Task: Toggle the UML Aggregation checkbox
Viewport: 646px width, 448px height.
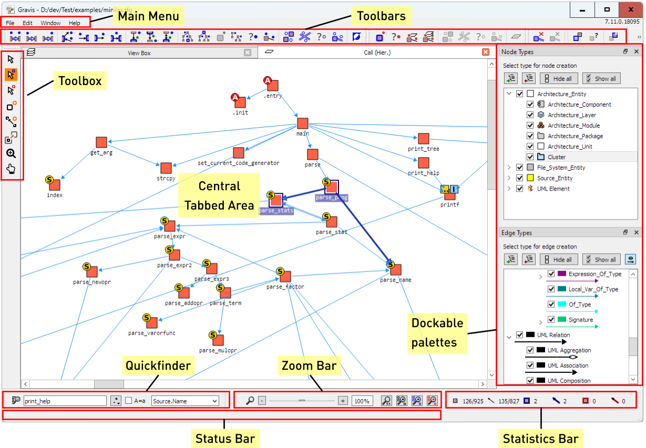Action: [x=530, y=350]
